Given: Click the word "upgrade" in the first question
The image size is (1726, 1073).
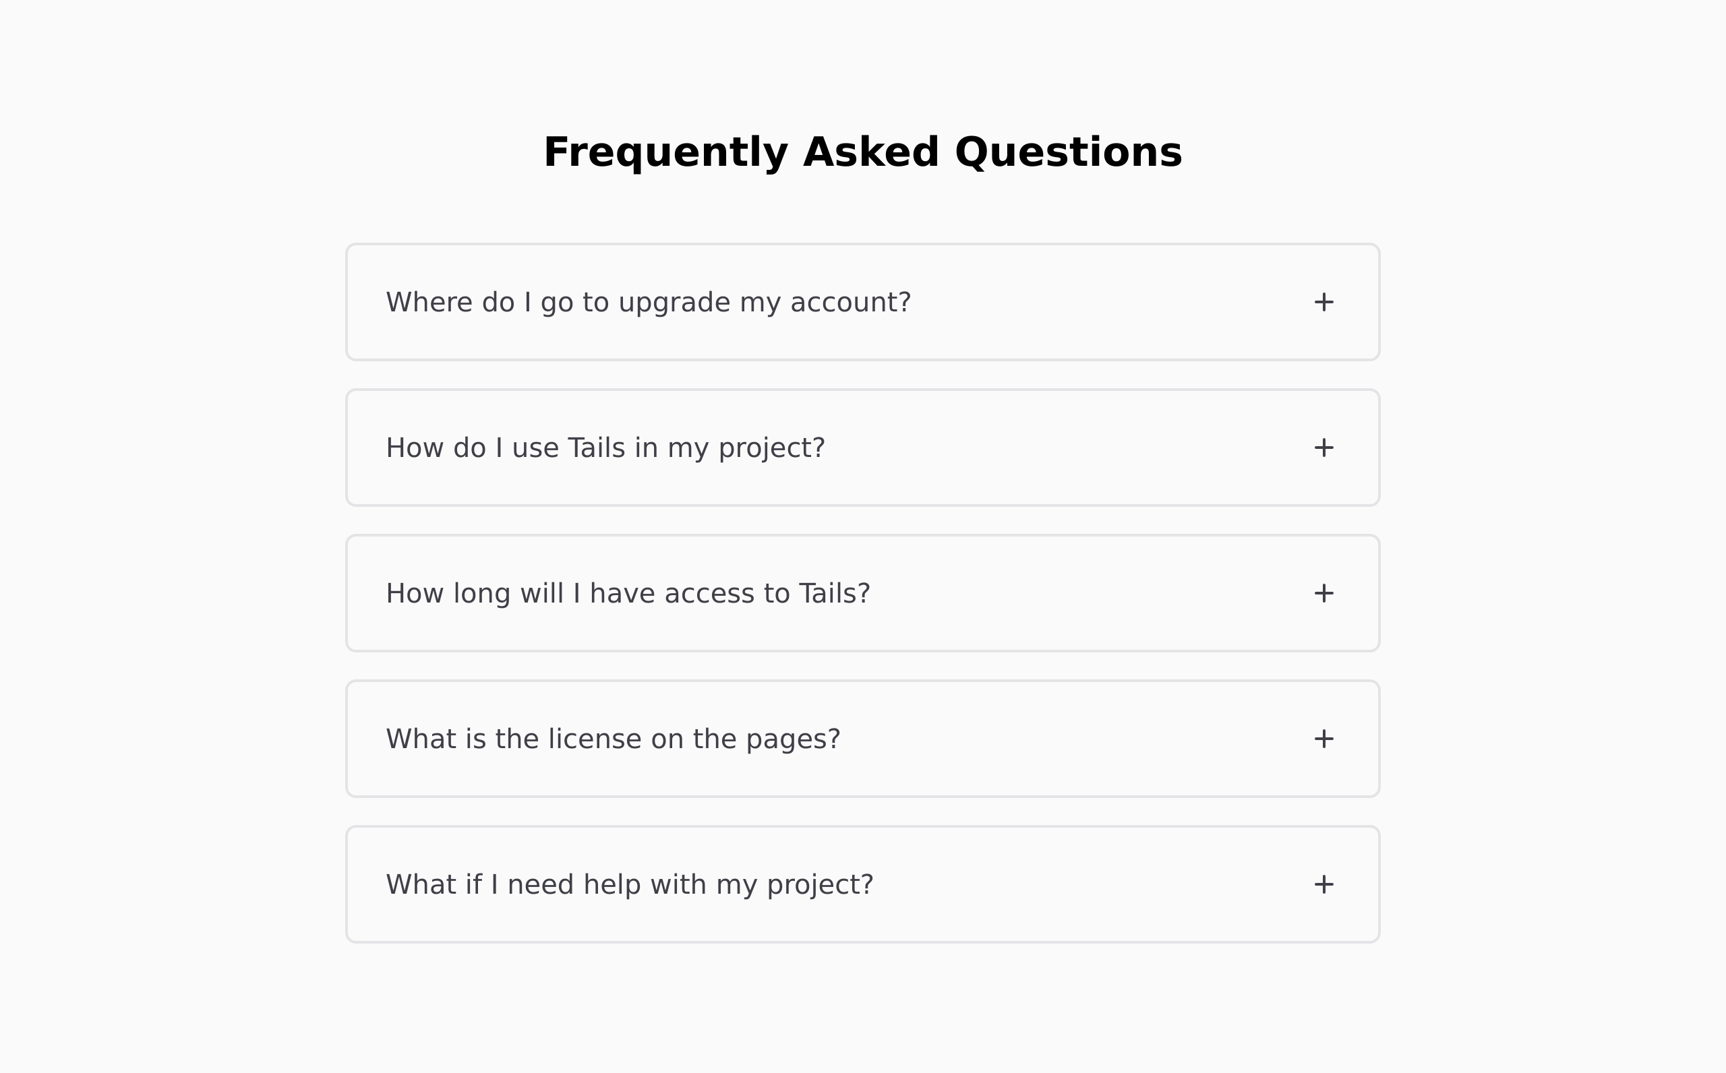Looking at the screenshot, I should (x=675, y=304).
